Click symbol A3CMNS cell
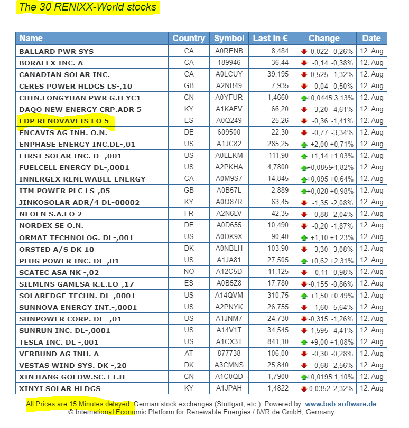 [229, 365]
